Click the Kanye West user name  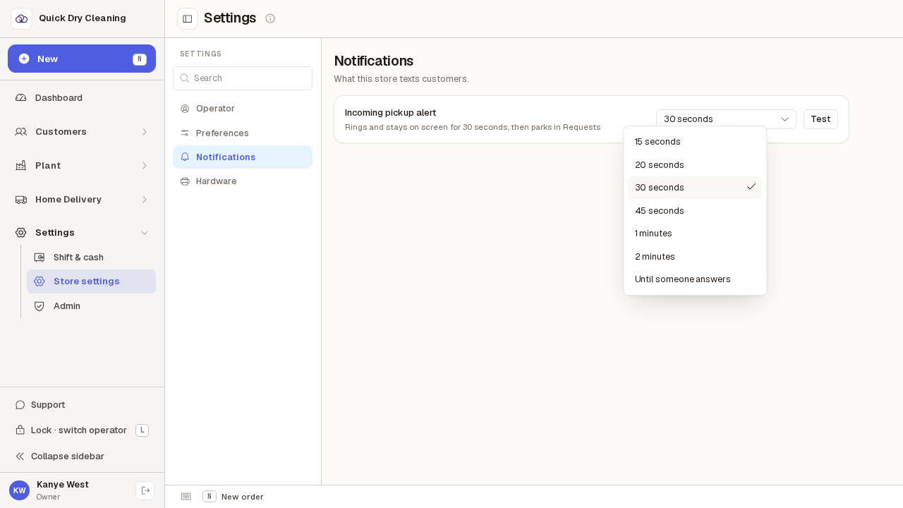tap(63, 485)
